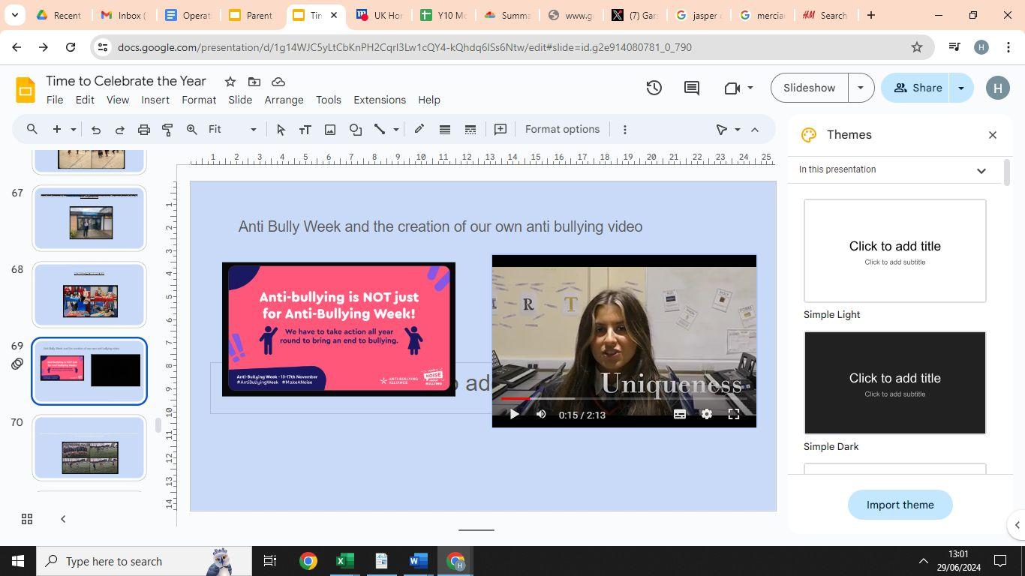The width and height of the screenshot is (1025, 576).
Task: Open the Arrange menu
Action: (x=284, y=100)
